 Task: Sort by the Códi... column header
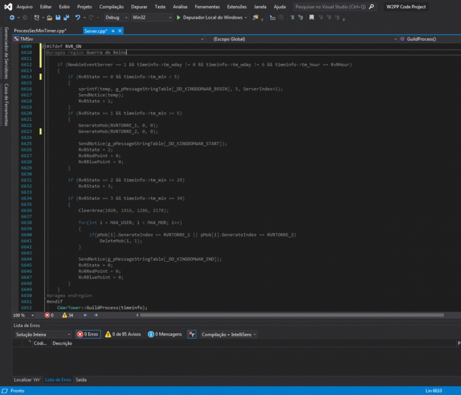40,343
